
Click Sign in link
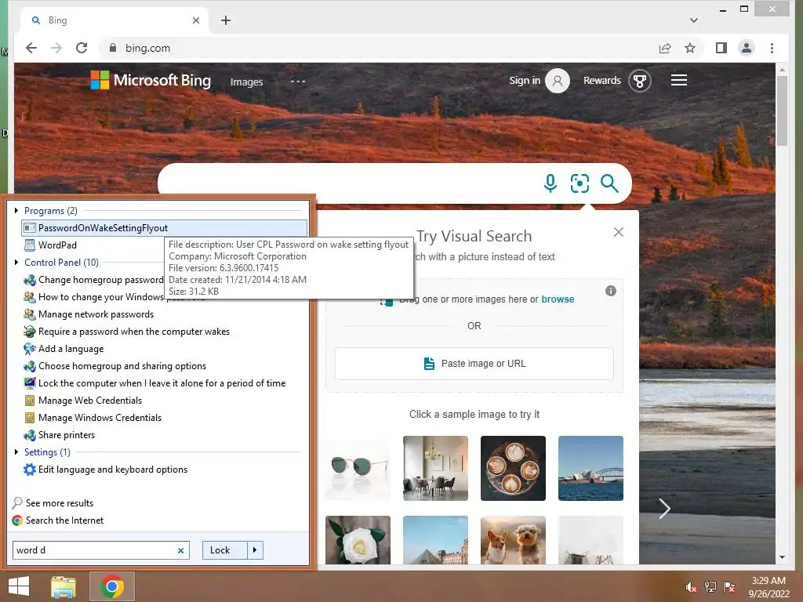[525, 81]
